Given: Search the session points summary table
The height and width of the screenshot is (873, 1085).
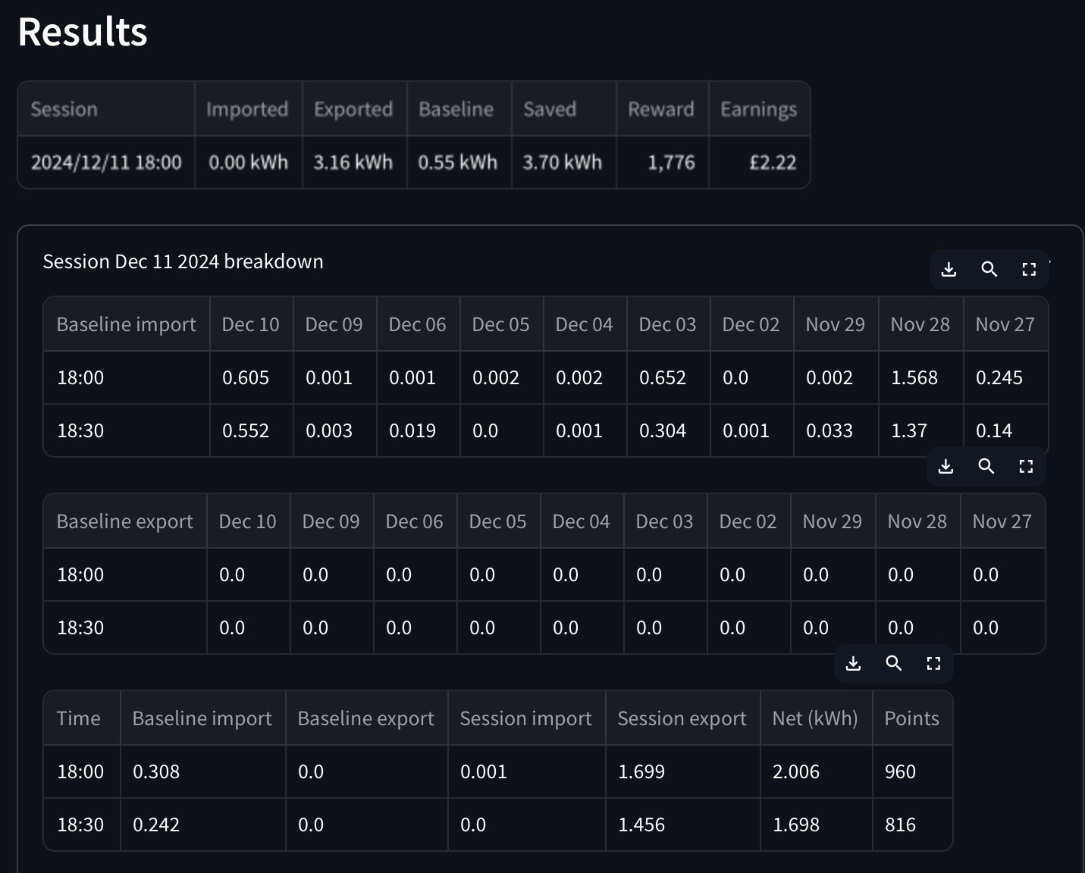Looking at the screenshot, I should (893, 663).
